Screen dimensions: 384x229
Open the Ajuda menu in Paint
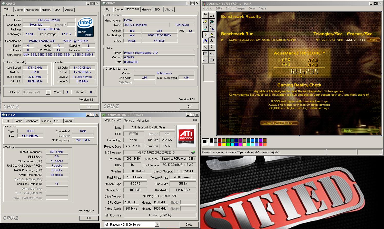point(262,8)
